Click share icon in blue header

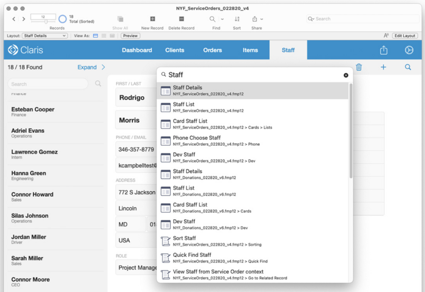[x=383, y=50]
